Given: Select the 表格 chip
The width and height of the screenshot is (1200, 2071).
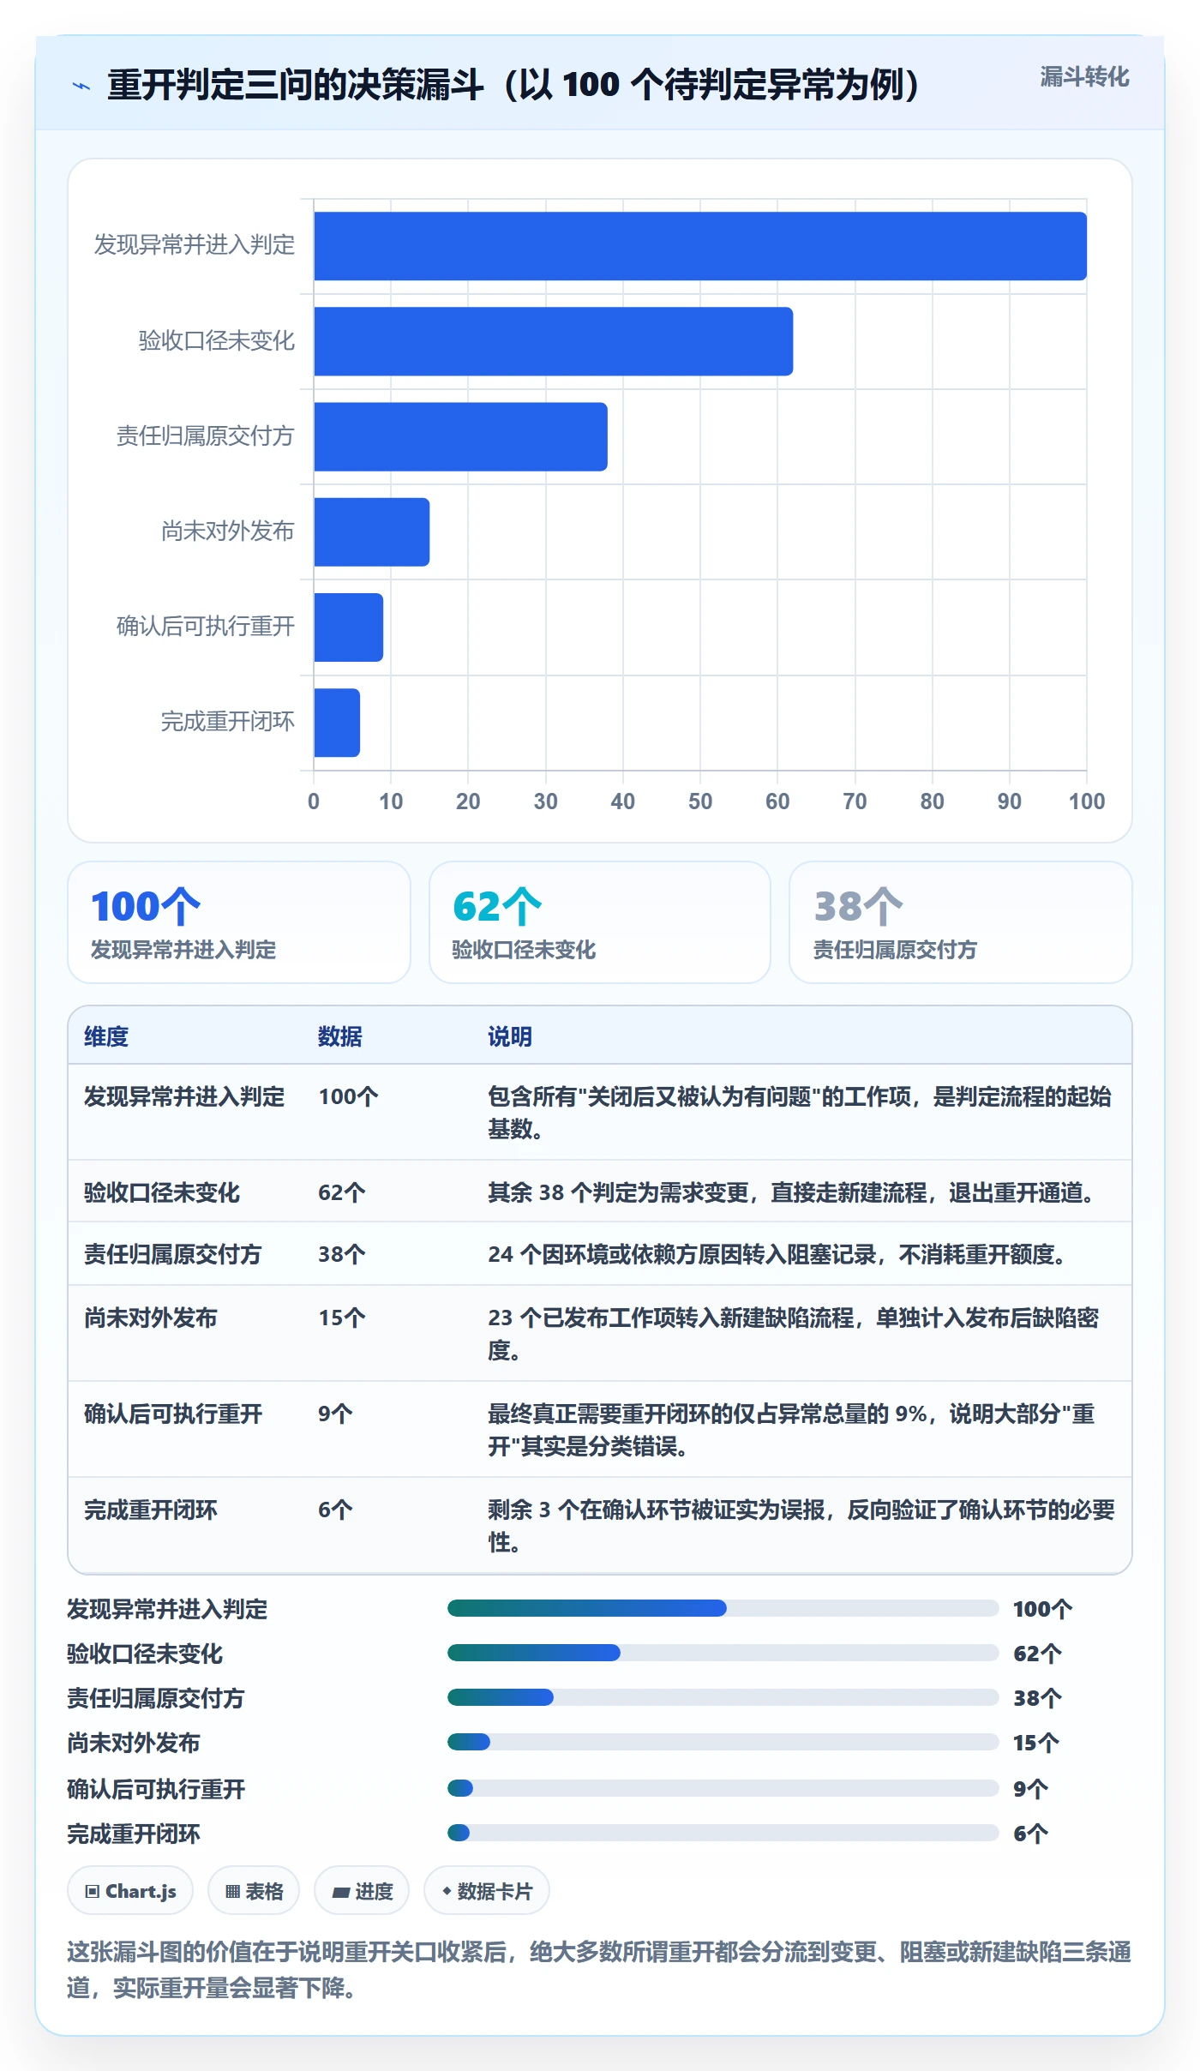Looking at the screenshot, I should 254,1890.
